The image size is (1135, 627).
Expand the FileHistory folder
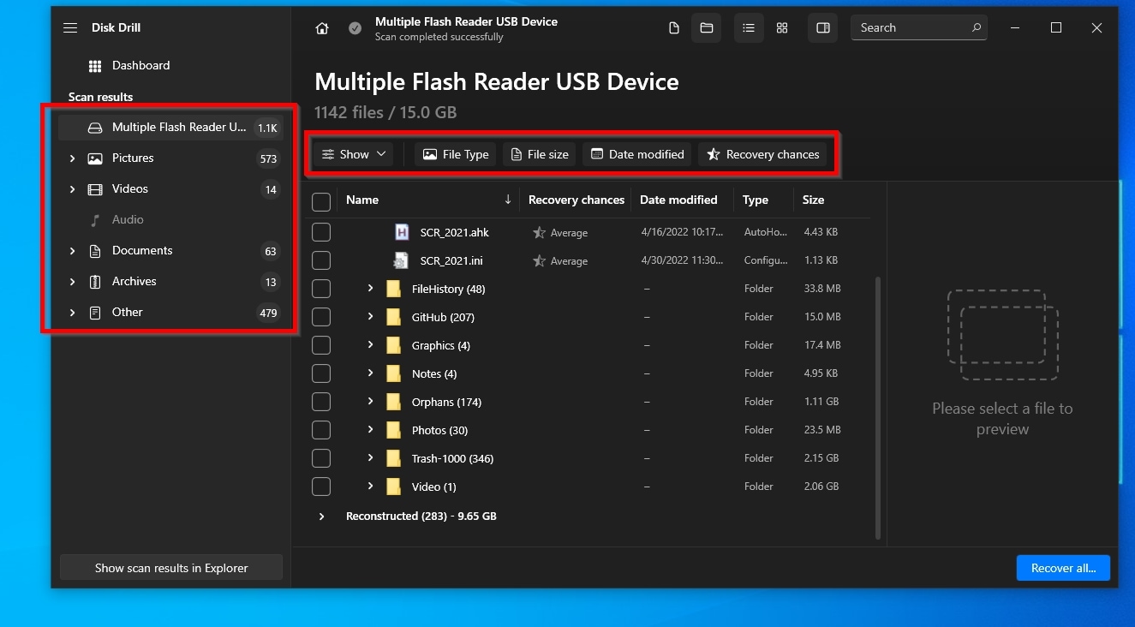pos(370,289)
